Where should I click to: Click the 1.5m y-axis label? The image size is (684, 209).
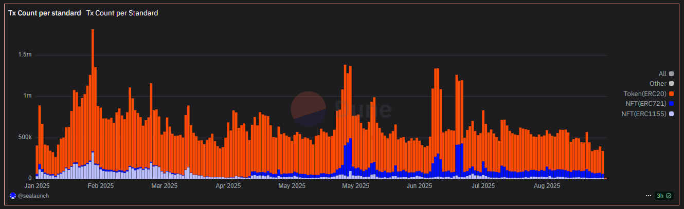coord(25,54)
